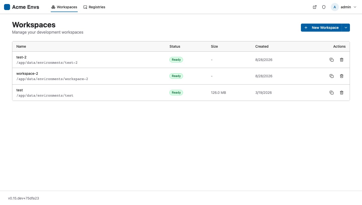Viewport: 362px width, 205px height.
Task: Switch to the Workspaces tab
Action: tap(64, 7)
